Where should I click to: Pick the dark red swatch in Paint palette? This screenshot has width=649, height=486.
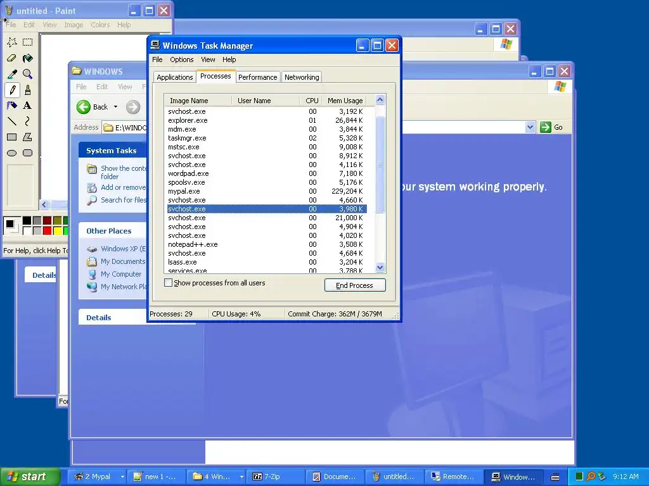click(47, 221)
